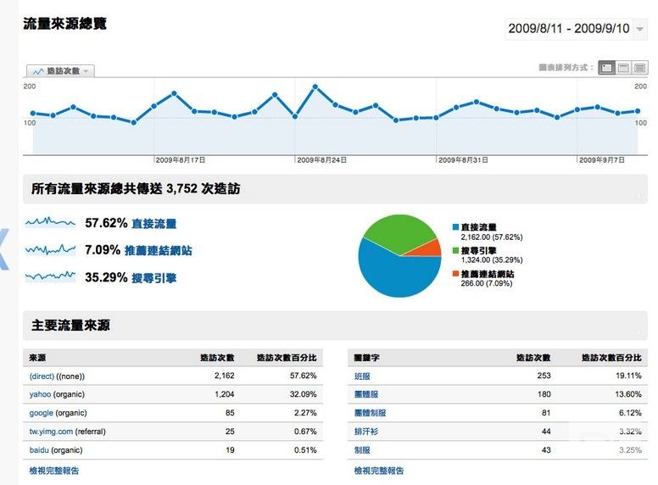Open the google (organic) source link
Image resolution: width=658 pixels, height=485 pixels.
pos(42,413)
